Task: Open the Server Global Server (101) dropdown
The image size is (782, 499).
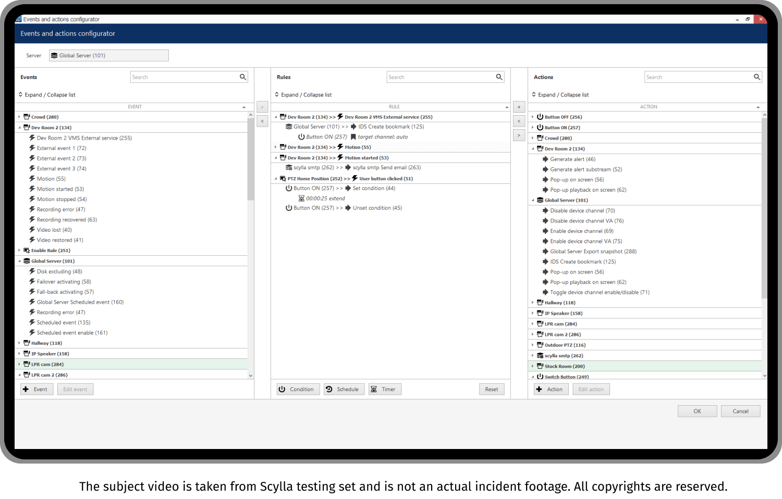Action: [x=109, y=55]
